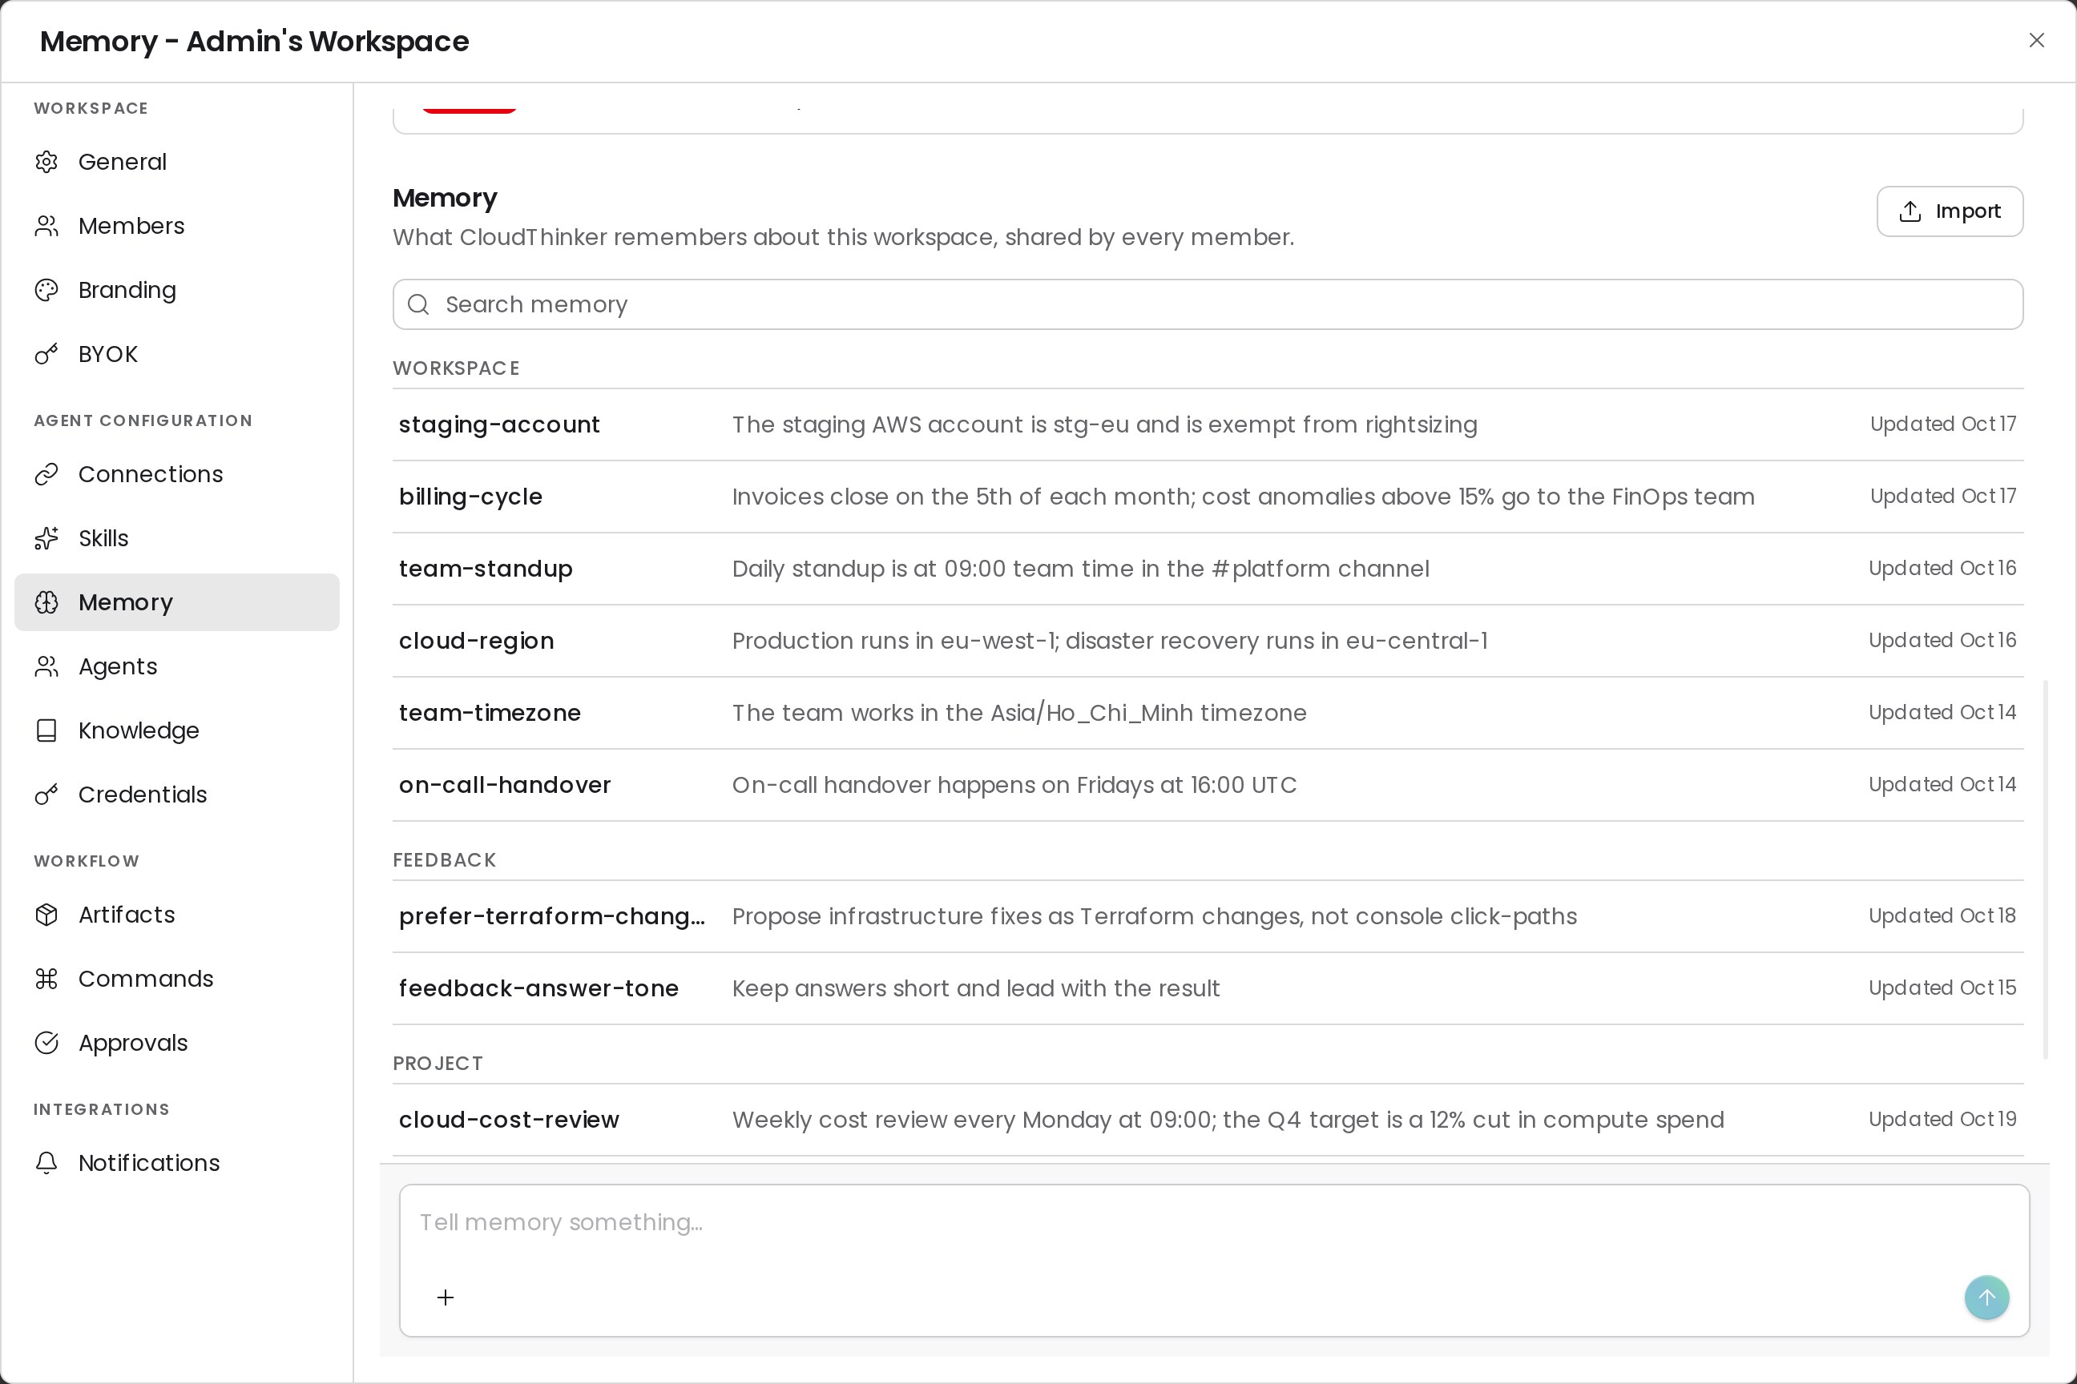Go to the Members section
Screen dimensions: 2077x1384
tap(176, 226)
